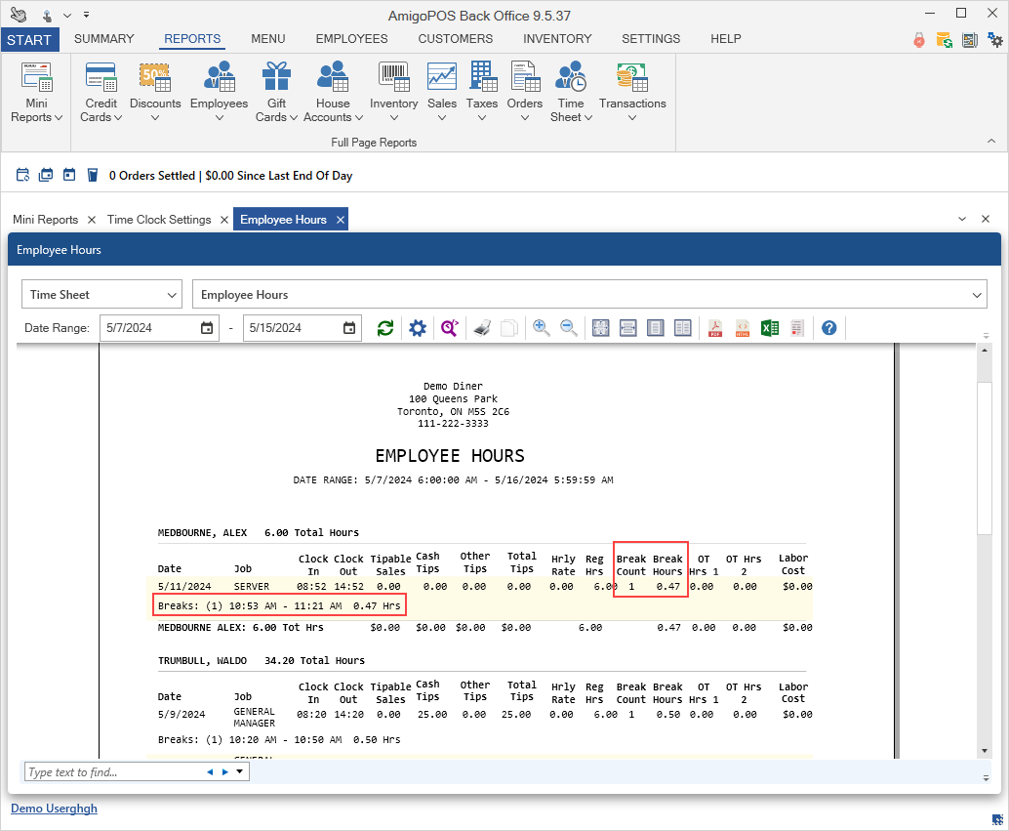Screen dimensions: 1009x831
Task: Zoom out of the report
Action: [569, 328]
